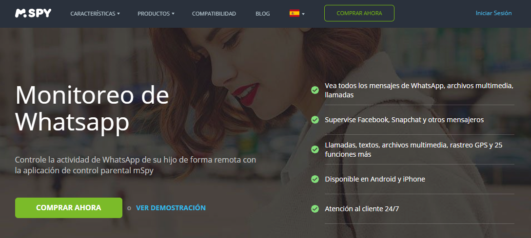This screenshot has height=238, width=531.
Task: Click the checkmark beside Supervise Facebook, Snapchat
Action: (315, 120)
